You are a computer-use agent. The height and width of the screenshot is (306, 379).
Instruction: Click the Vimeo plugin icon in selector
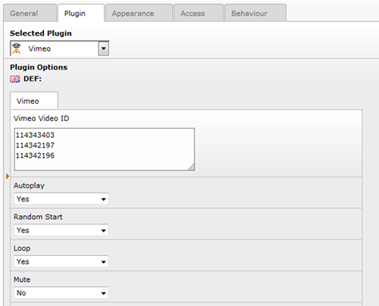pos(17,48)
